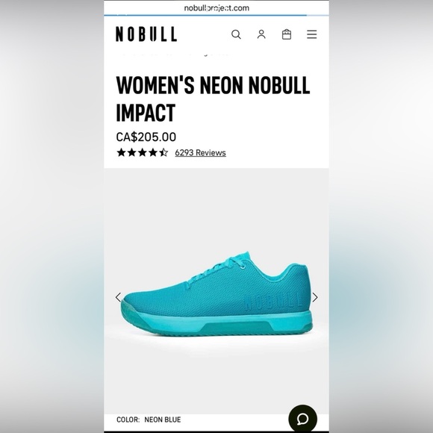Click the NOBULL logo
The height and width of the screenshot is (433, 433).
click(146, 34)
